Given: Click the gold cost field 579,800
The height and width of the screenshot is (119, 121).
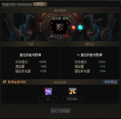Looking at the screenshot, I should [x=72, y=99].
